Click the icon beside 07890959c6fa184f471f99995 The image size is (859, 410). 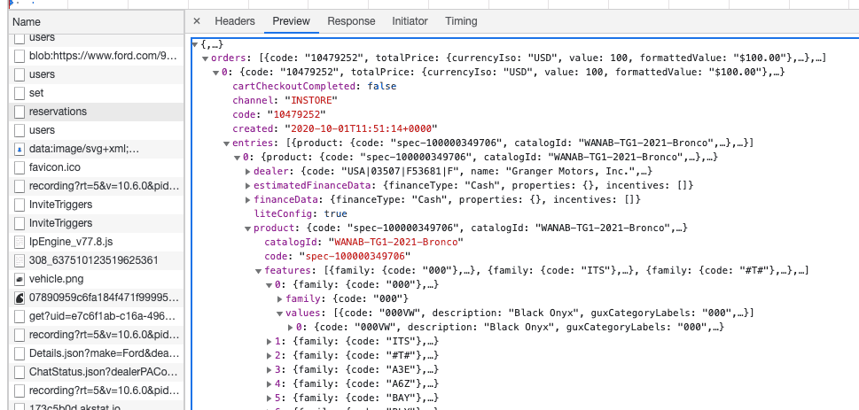[x=20, y=298]
